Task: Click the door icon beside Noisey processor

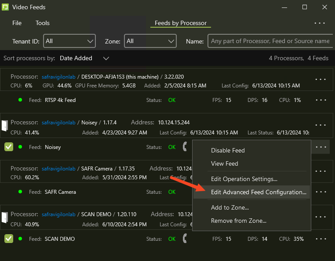Action: pyautogui.click(x=5, y=126)
